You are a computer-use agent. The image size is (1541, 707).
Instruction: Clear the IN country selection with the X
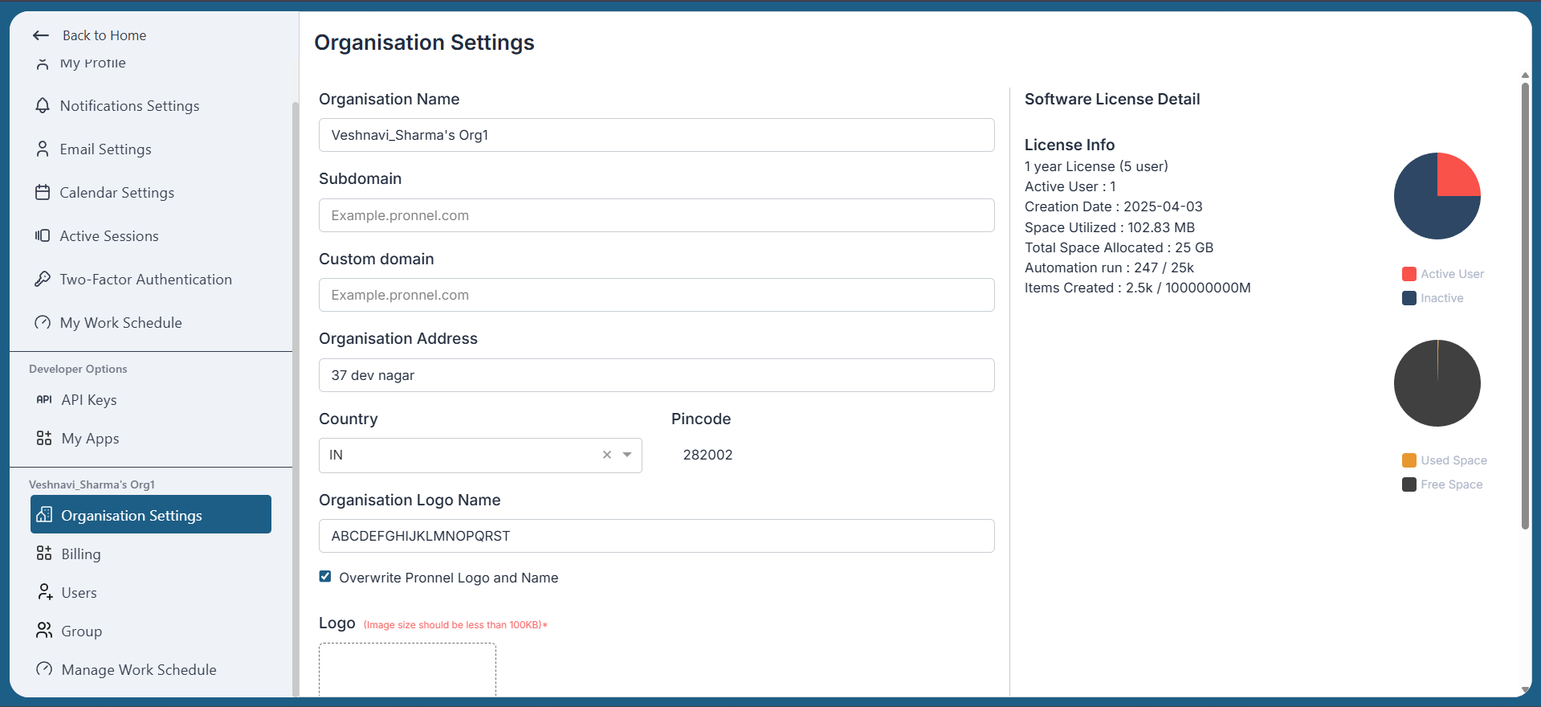pos(607,455)
